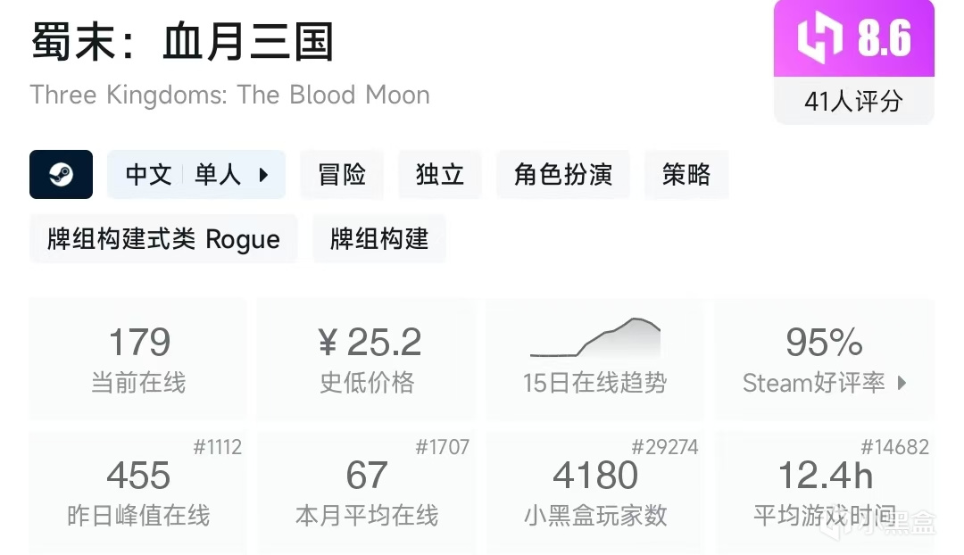Viewport: 964px width, 555px height.
Task: Click the 179 当前在线 stat card
Action: click(138, 360)
